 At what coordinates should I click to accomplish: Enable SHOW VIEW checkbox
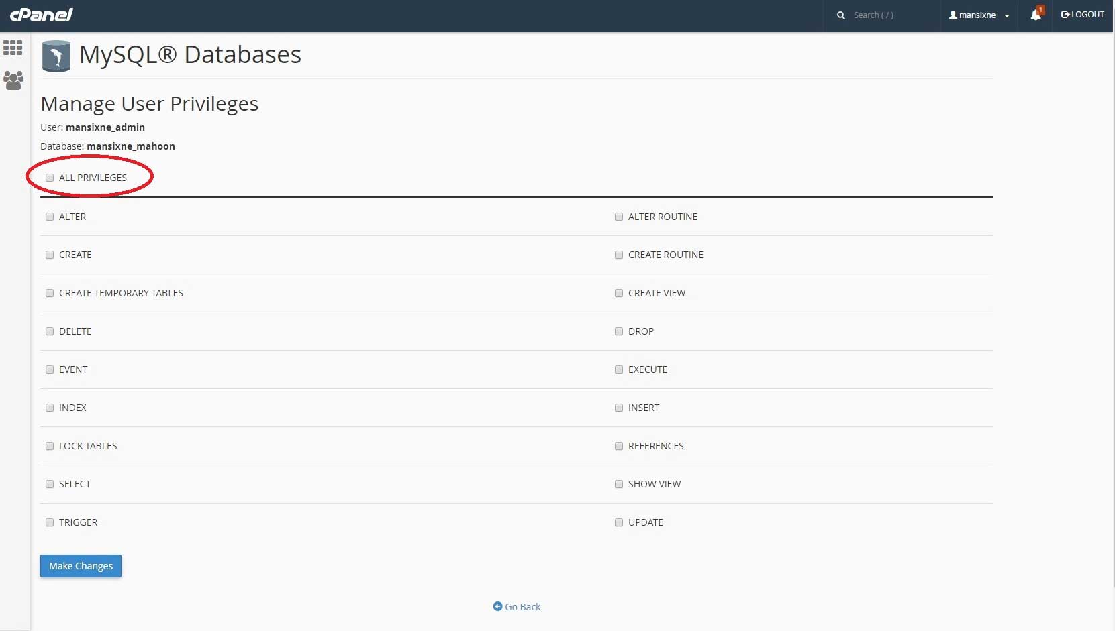pyautogui.click(x=619, y=484)
